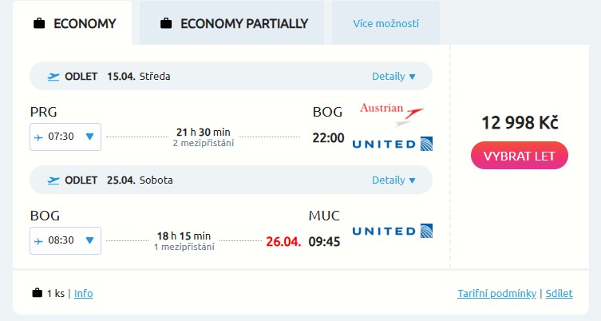Expand Detaily for 15.04. flight
The image size is (601, 321).
393,77
